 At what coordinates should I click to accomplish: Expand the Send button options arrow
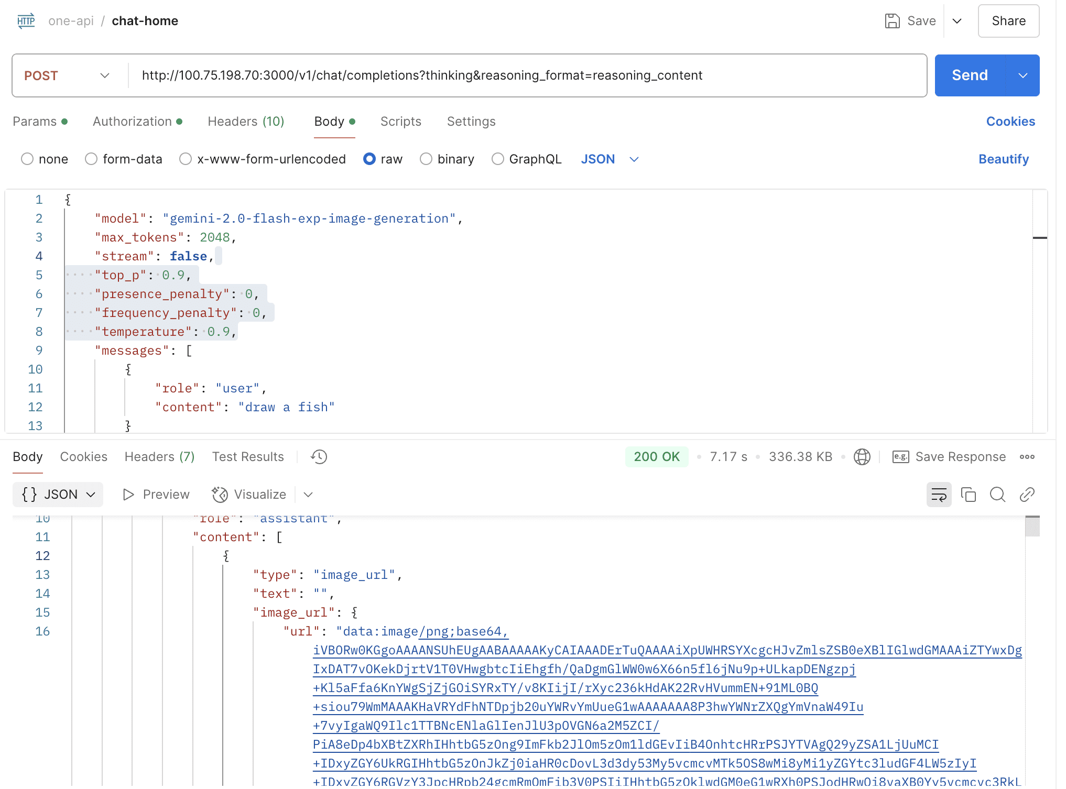pyautogui.click(x=1023, y=75)
